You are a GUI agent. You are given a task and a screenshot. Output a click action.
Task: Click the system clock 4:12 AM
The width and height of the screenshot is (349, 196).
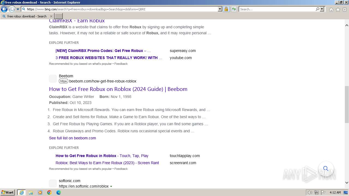335,192
